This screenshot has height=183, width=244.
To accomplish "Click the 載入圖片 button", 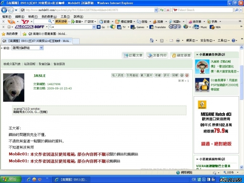I will point(146,75).
